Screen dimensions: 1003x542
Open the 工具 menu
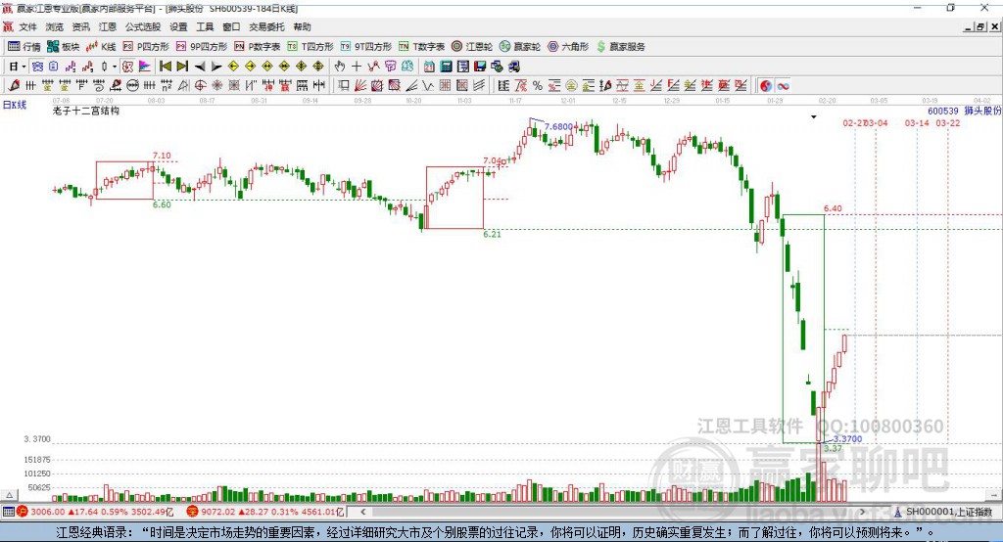pyautogui.click(x=205, y=26)
